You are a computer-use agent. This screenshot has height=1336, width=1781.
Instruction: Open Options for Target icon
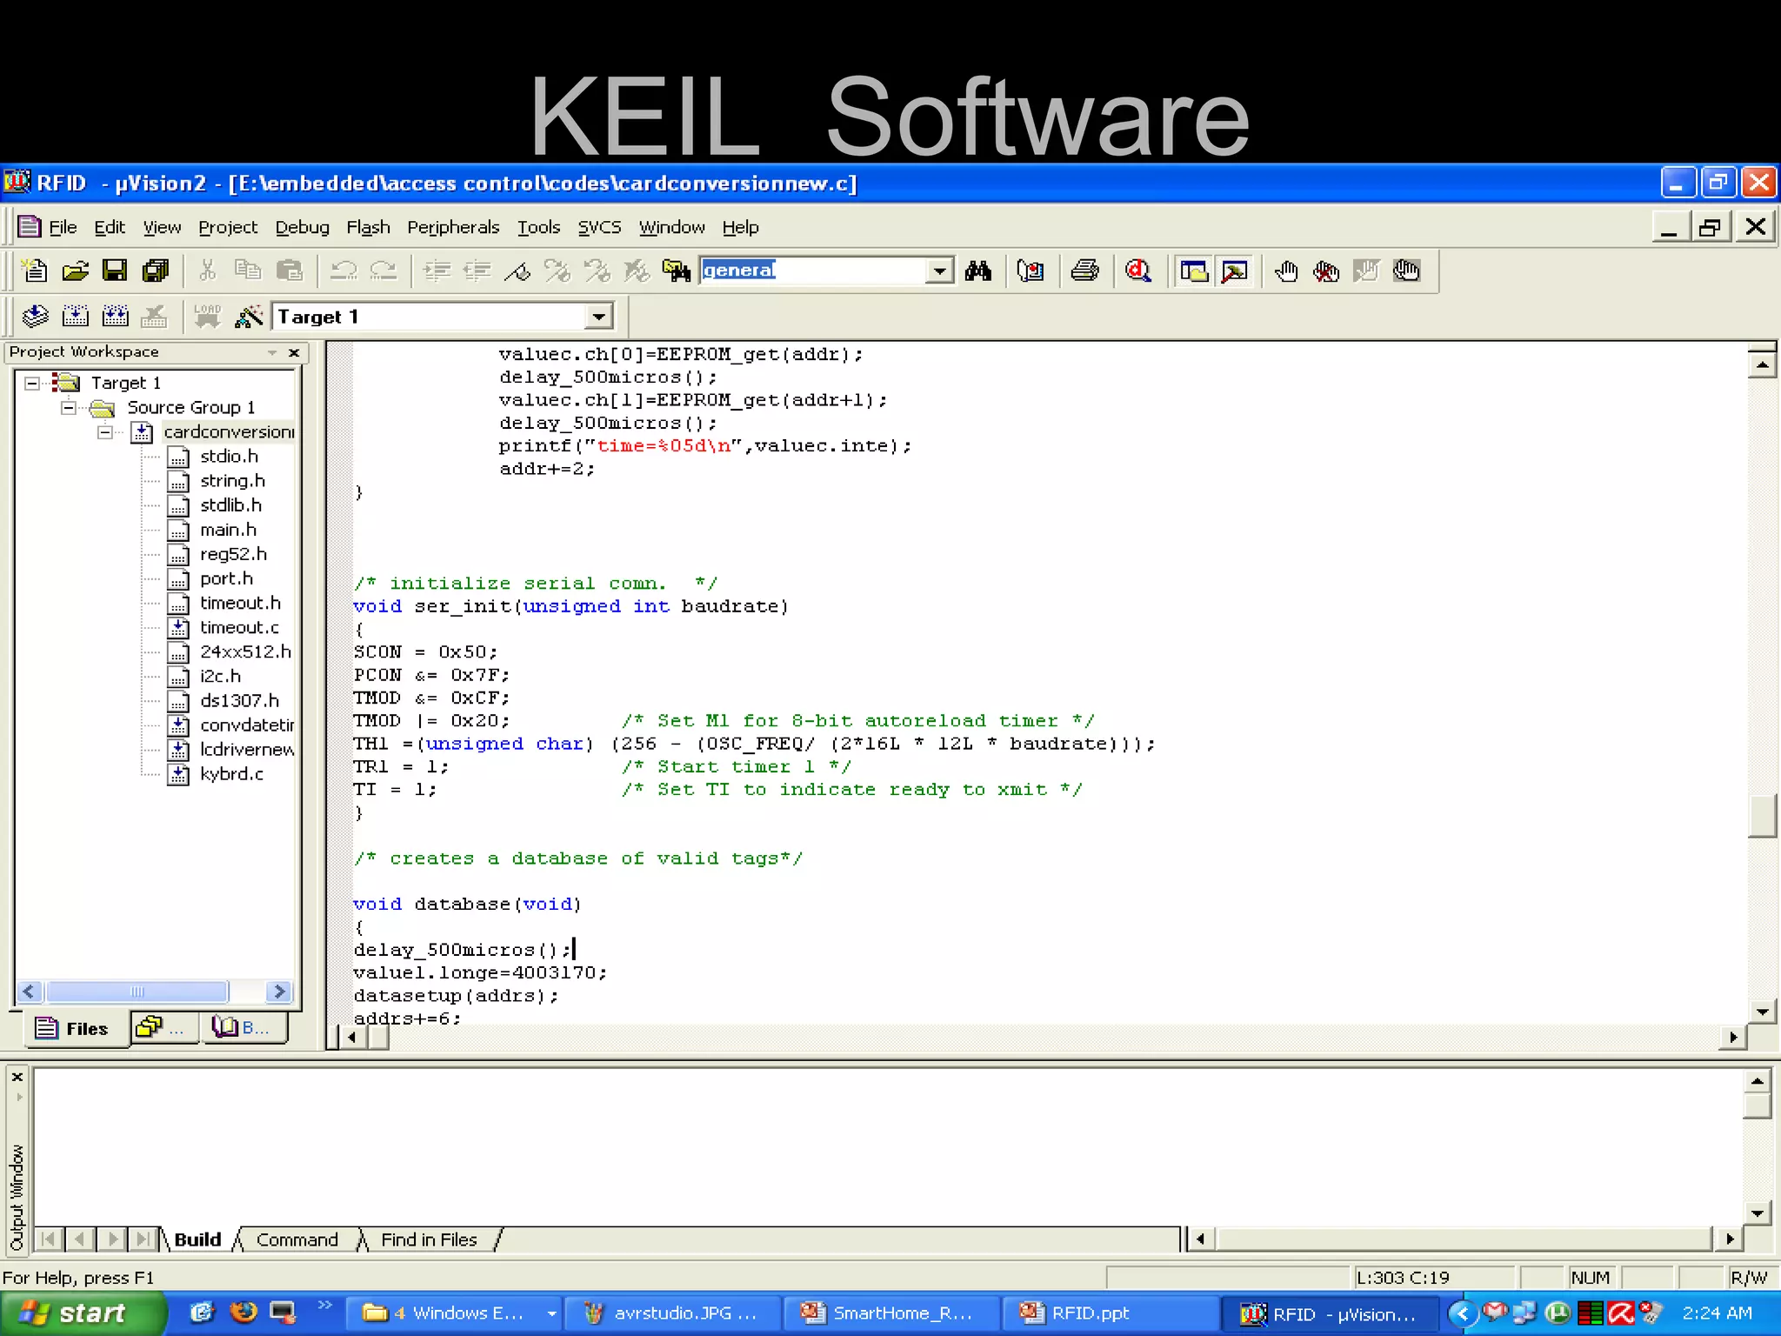[248, 316]
